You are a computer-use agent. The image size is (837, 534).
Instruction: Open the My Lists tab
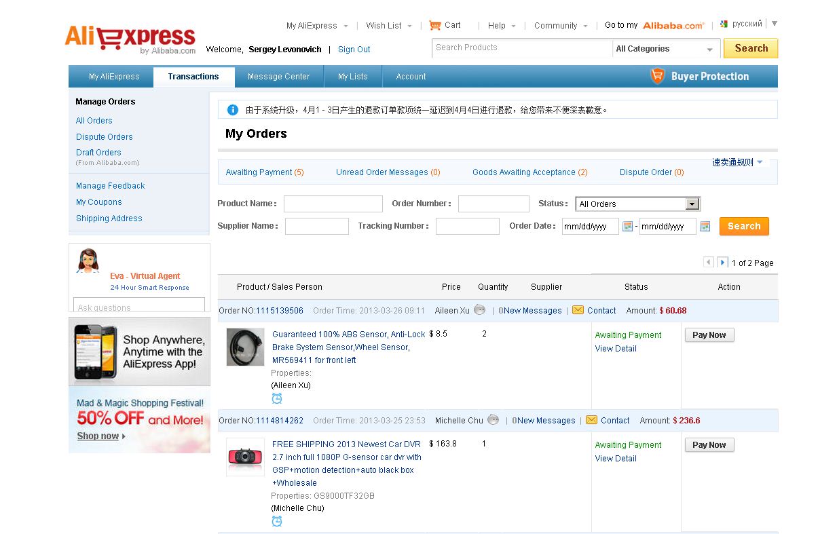click(352, 77)
